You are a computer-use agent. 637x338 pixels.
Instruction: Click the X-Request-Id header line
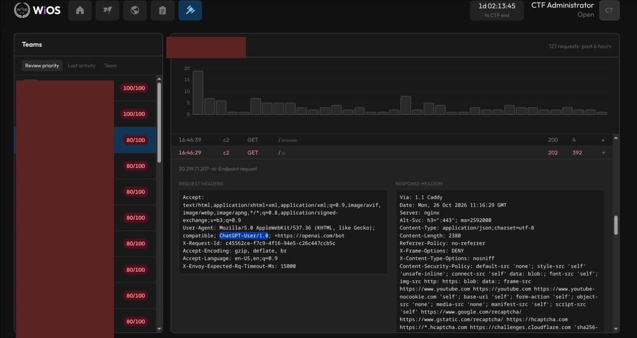coord(259,244)
